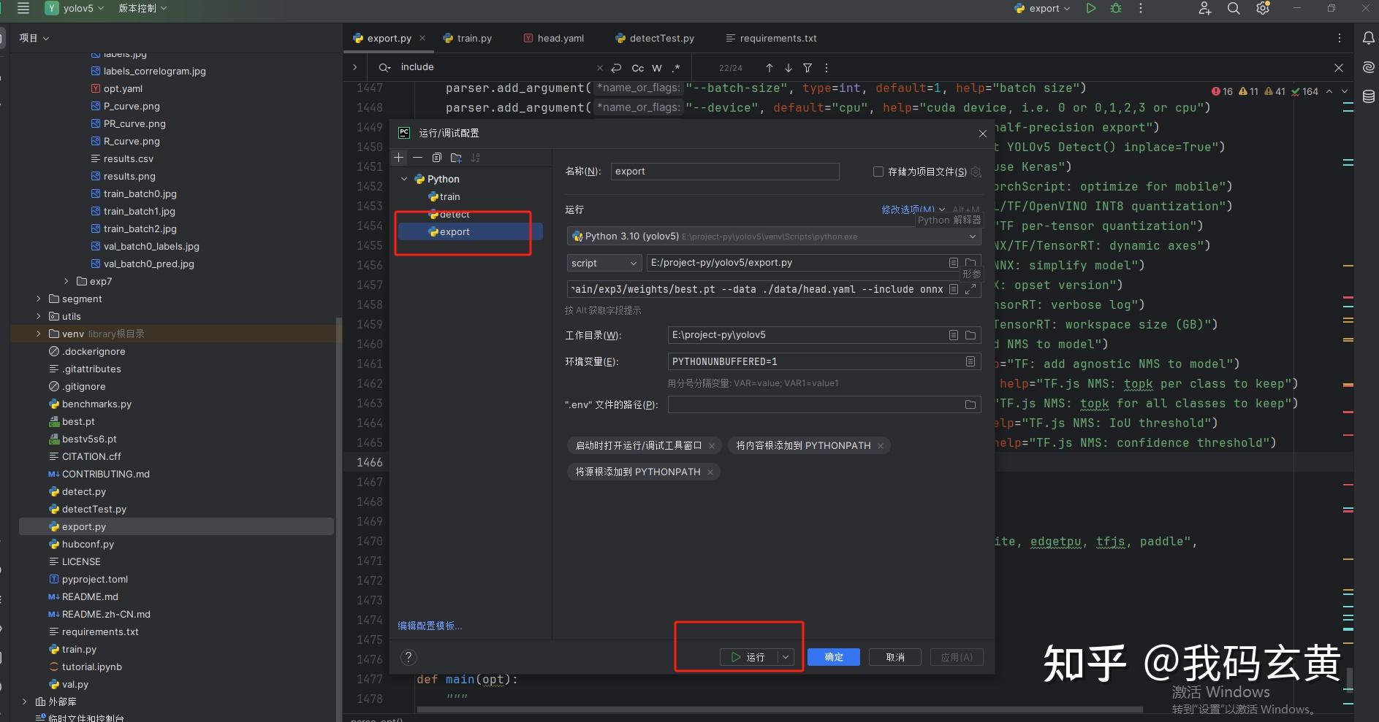This screenshot has height=722, width=1379.
Task: Switch to train.py editor tab
Action: (467, 38)
